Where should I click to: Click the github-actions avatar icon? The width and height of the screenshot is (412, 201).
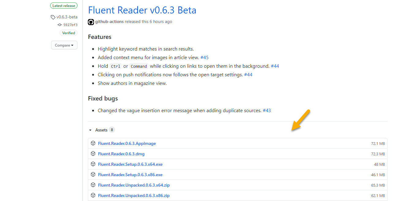91,22
